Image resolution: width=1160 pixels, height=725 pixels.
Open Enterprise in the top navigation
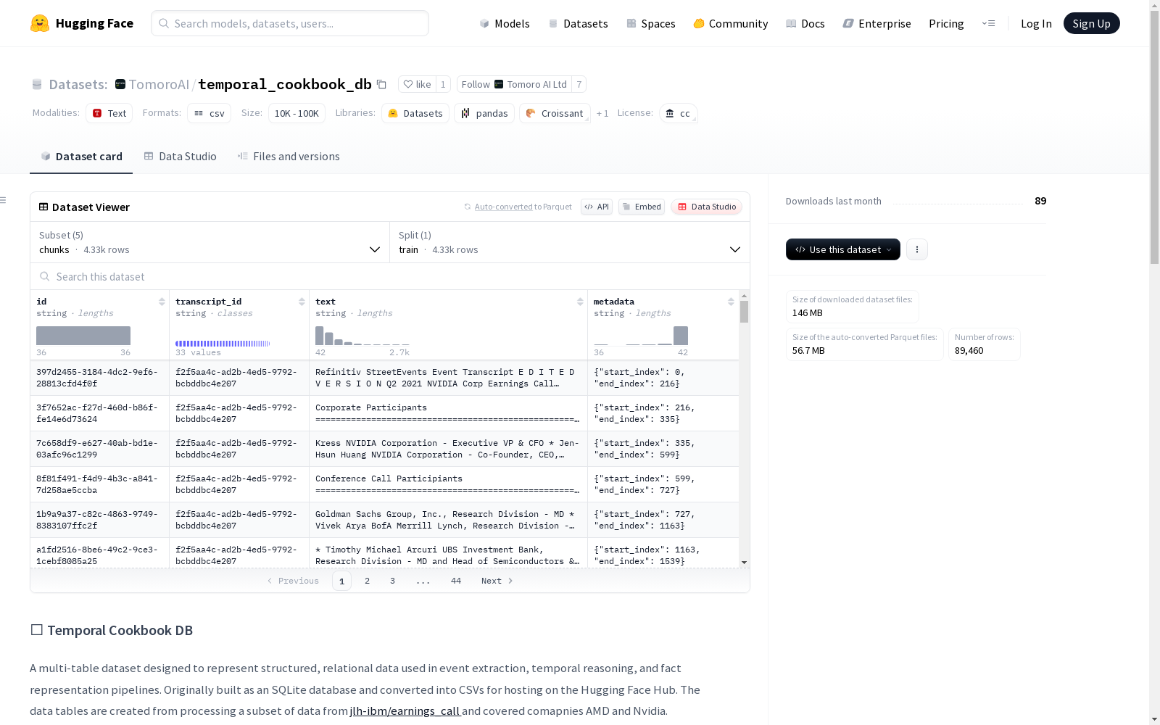pos(877,23)
